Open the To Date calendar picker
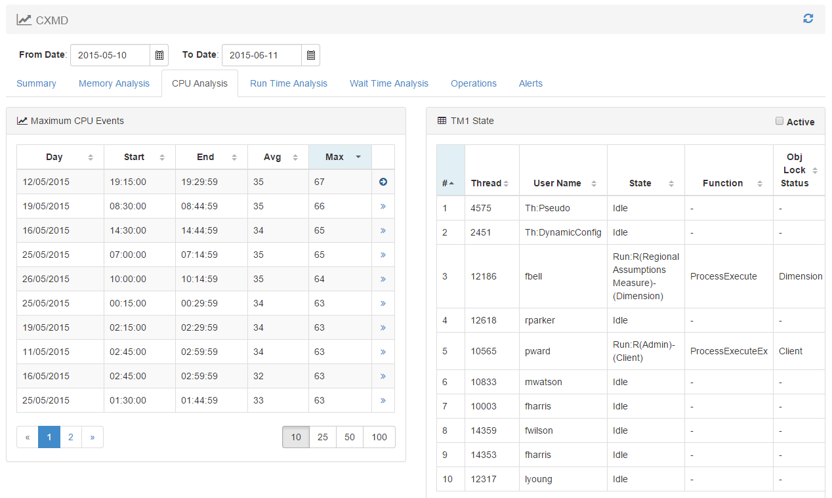Image resolution: width=832 pixels, height=498 pixels. (310, 55)
